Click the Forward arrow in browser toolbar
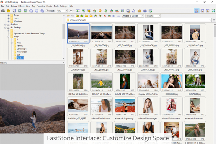Image resolution: width=216 pixels, height=144 pixels. 73,16
